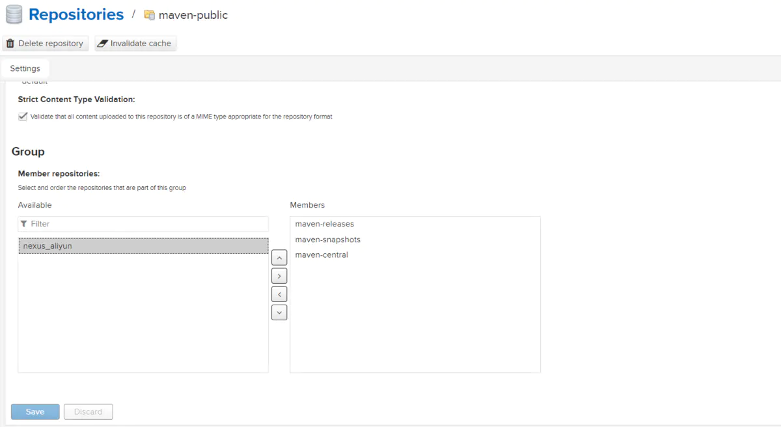Focus the Available repositories Filter field
This screenshot has width=781, height=427.
pyautogui.click(x=143, y=224)
